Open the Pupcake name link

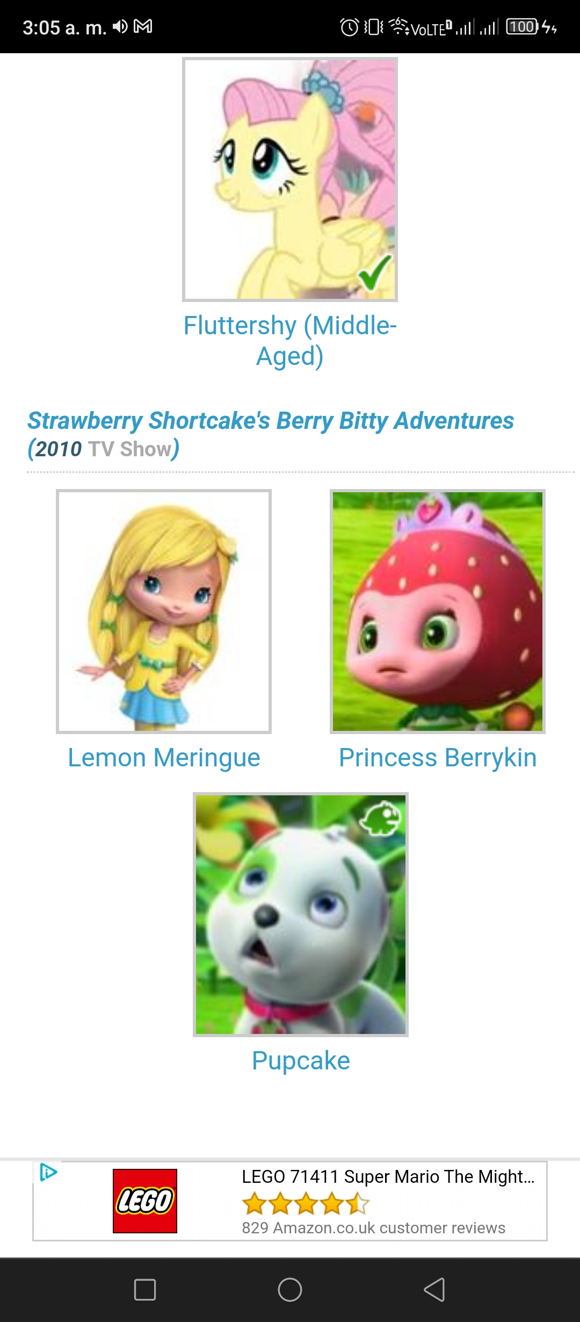pyautogui.click(x=301, y=1061)
